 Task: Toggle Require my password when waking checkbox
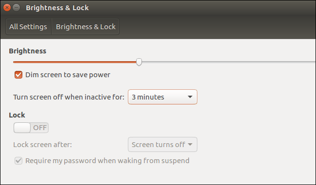[x=18, y=161]
